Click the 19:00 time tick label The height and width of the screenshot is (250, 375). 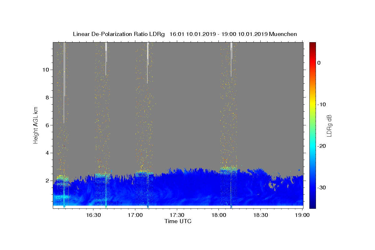click(303, 215)
